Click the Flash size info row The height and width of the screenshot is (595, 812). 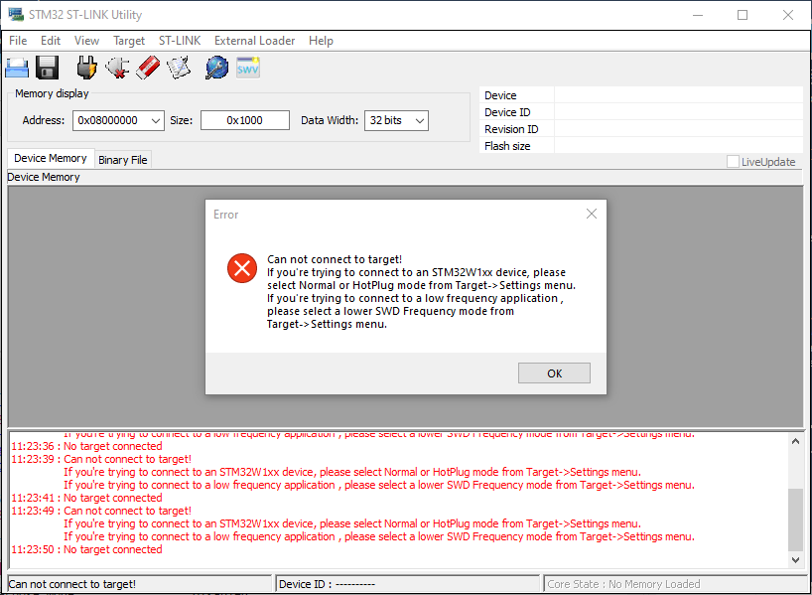(641, 146)
